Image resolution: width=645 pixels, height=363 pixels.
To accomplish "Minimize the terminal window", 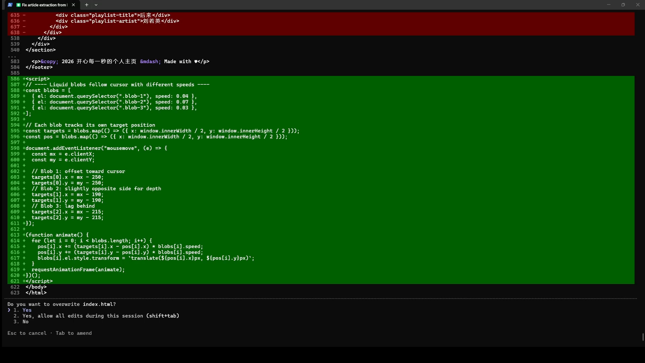I will tap(608, 5).
